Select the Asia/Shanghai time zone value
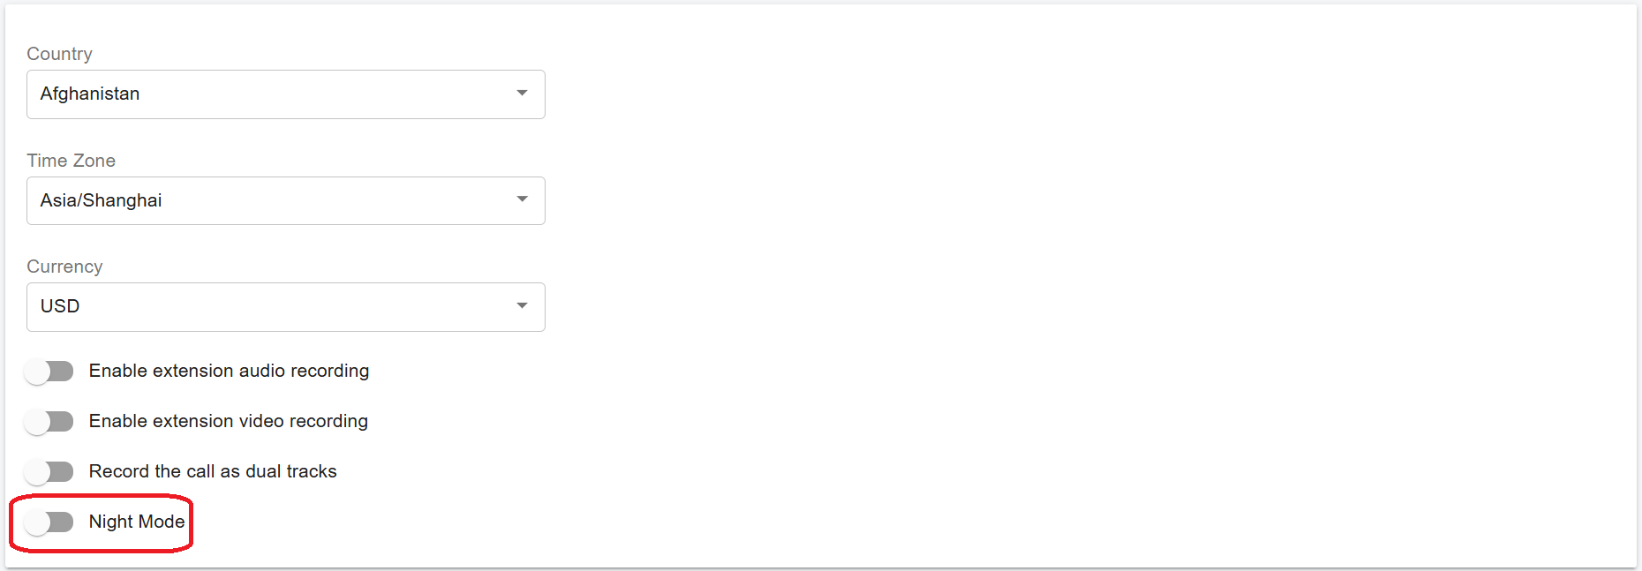Image resolution: width=1642 pixels, height=571 pixels. (x=101, y=200)
